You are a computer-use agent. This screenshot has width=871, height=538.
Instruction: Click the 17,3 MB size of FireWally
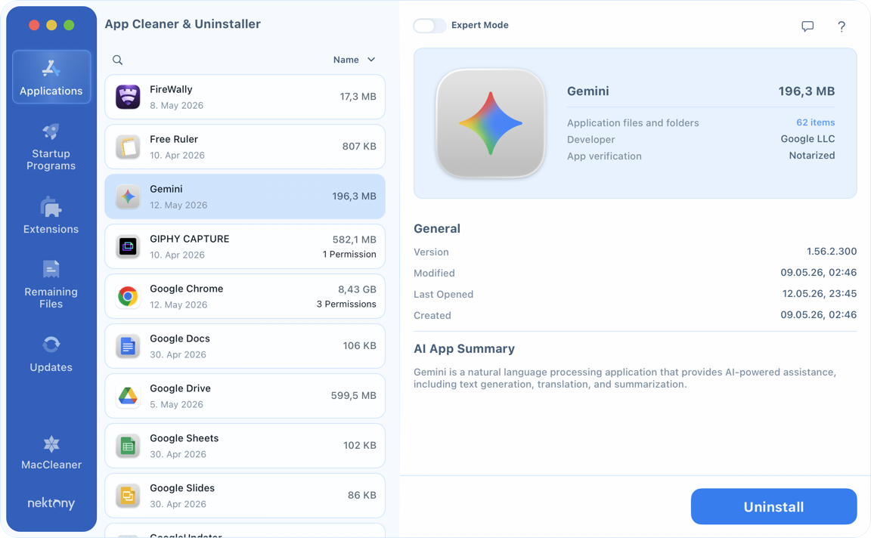click(358, 97)
